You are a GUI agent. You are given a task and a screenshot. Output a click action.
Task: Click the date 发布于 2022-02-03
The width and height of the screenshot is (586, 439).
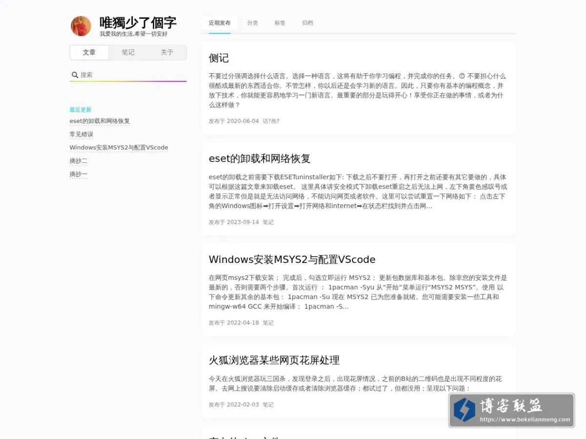233,404
